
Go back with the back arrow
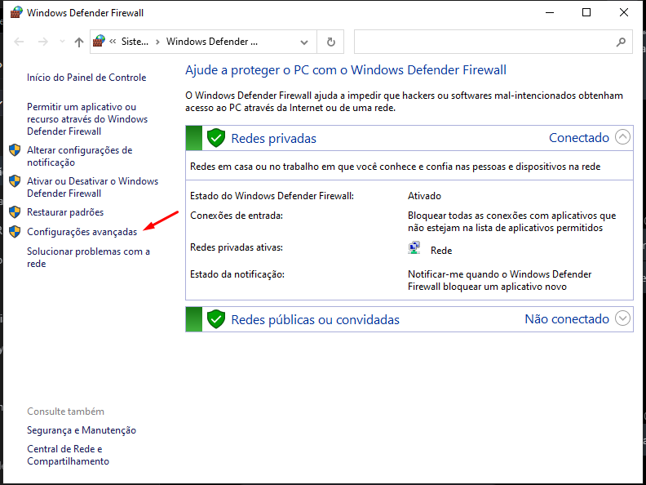tap(19, 42)
